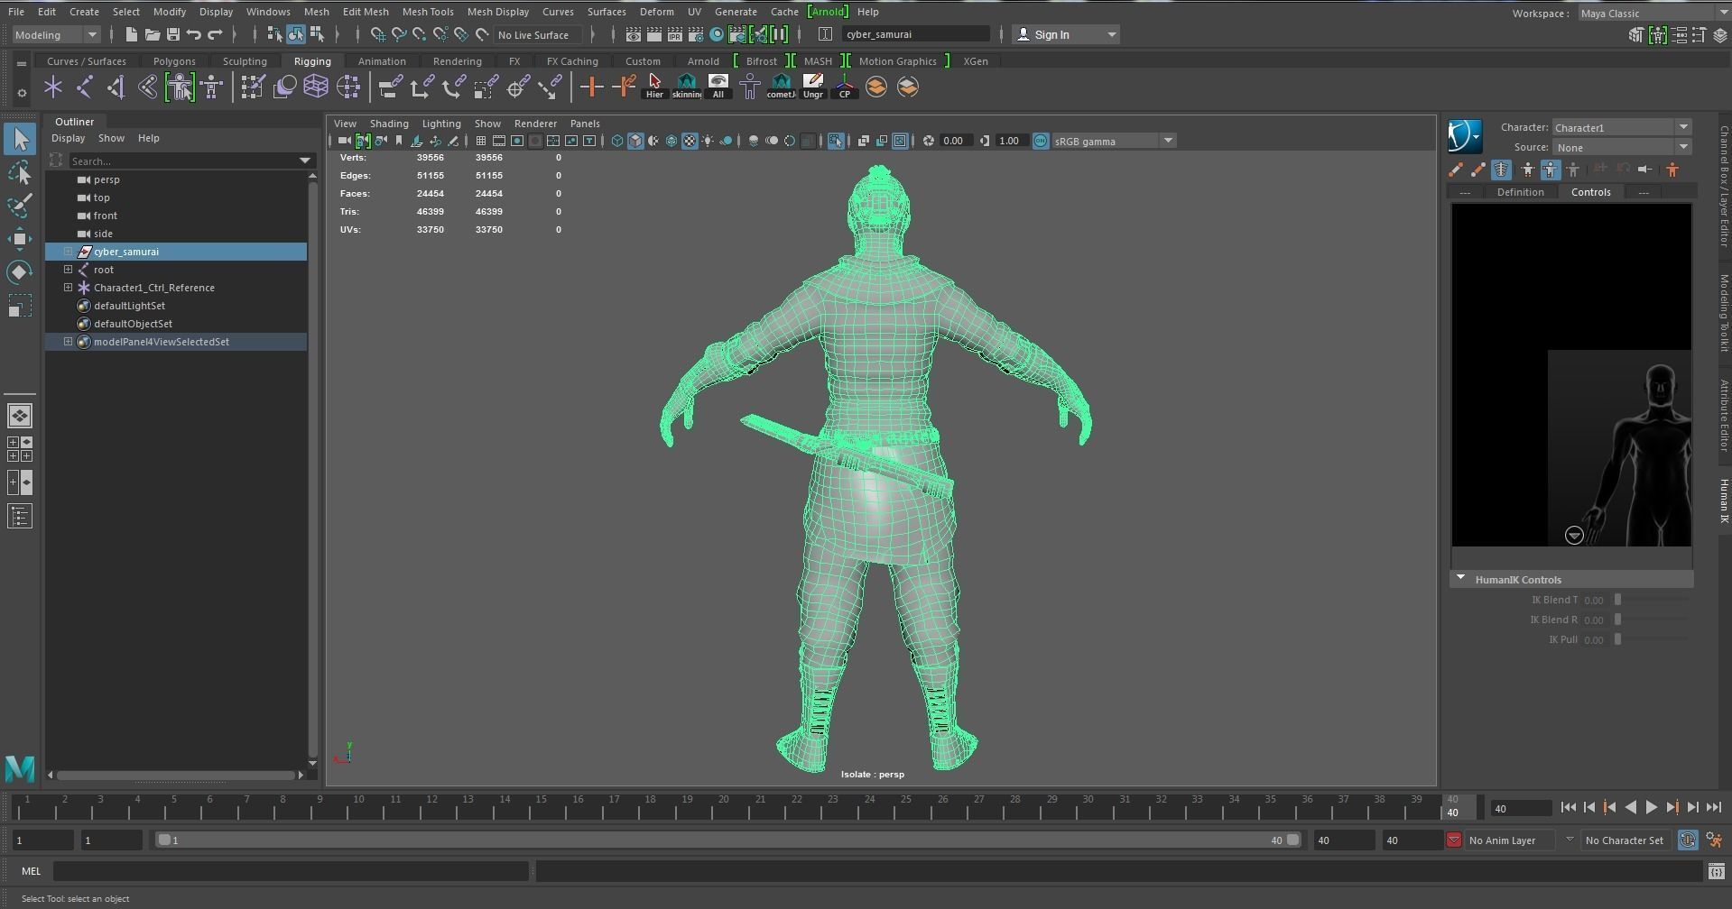
Task: Toggle use all lights in viewport
Action: point(708,141)
